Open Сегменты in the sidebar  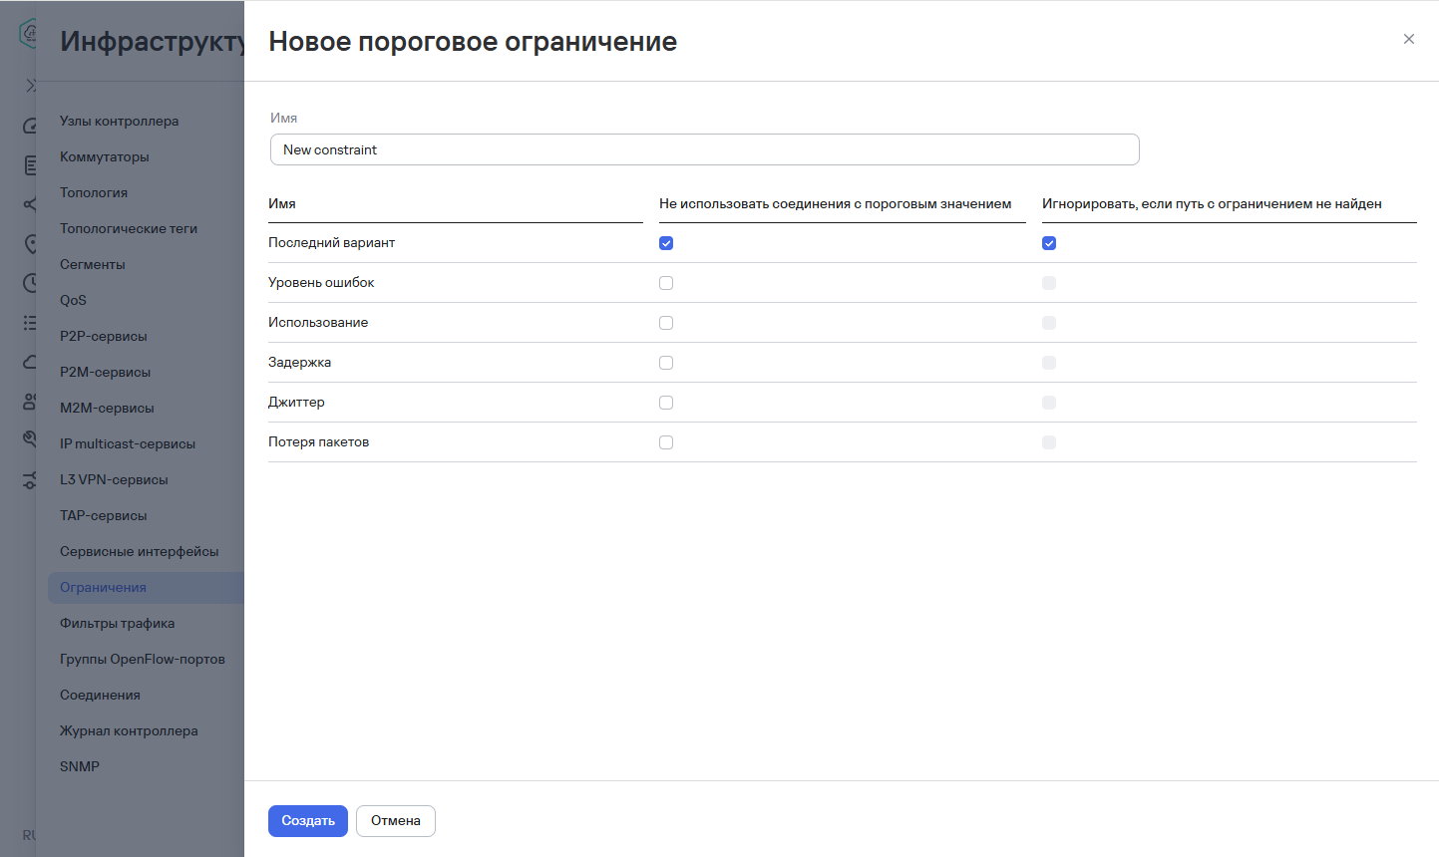pyautogui.click(x=93, y=264)
